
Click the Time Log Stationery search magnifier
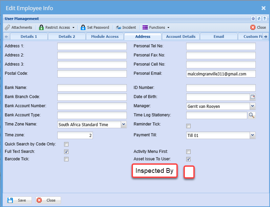click(252, 115)
